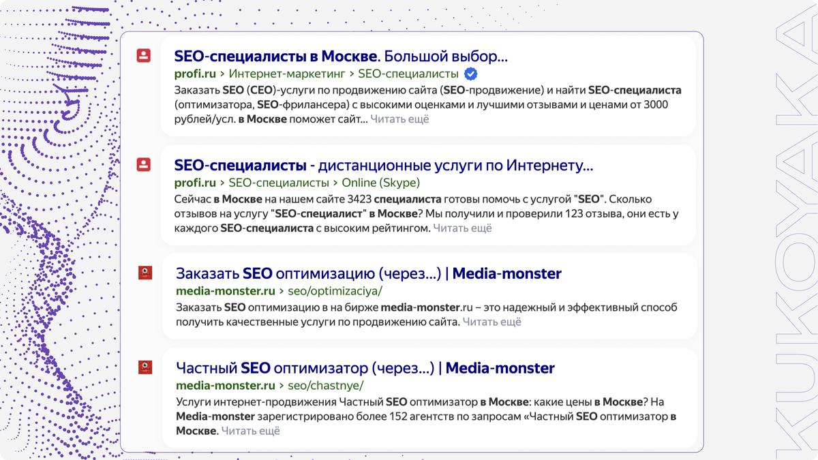Expand 'Читать ещё' after 'по продвижению сайта.'

[x=491, y=322]
